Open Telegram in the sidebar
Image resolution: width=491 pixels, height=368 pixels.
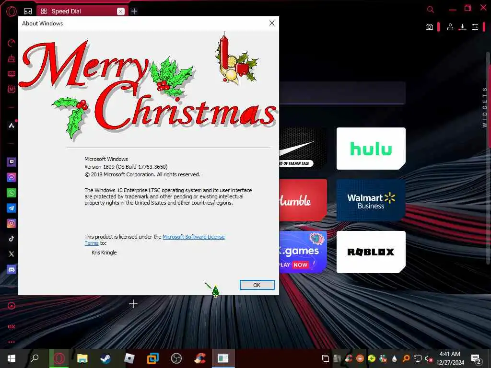click(x=12, y=208)
